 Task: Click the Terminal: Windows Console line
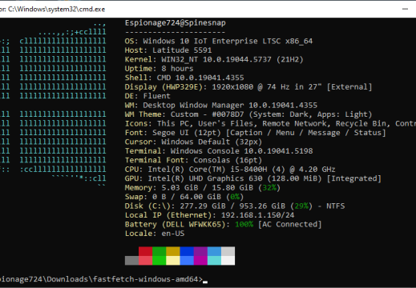(219, 151)
